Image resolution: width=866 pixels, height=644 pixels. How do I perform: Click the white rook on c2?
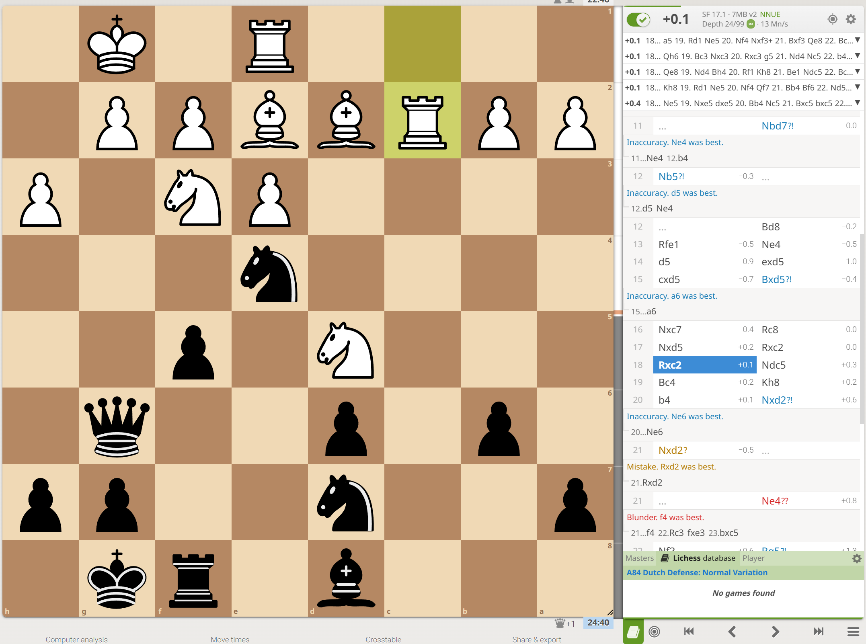click(422, 120)
